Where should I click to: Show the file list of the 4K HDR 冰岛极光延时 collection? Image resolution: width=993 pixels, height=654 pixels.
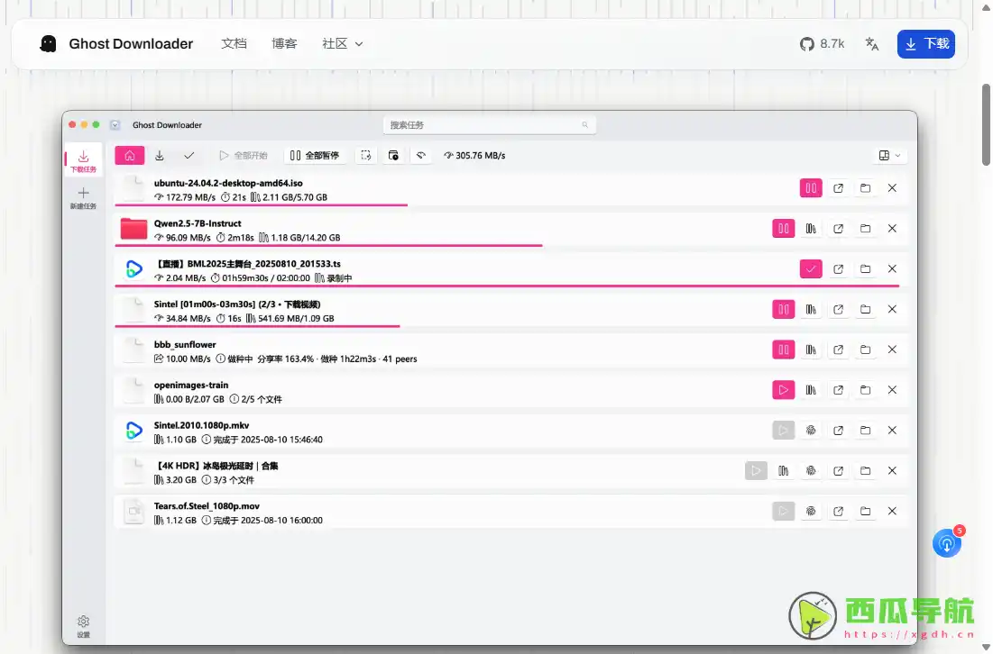coord(784,471)
